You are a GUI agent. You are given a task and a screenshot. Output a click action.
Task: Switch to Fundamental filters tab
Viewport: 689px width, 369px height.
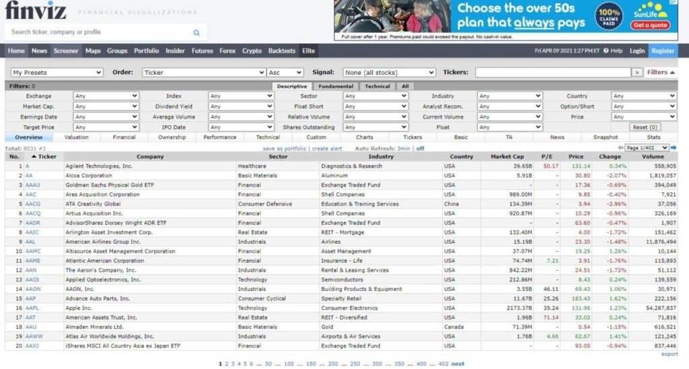[x=336, y=86]
